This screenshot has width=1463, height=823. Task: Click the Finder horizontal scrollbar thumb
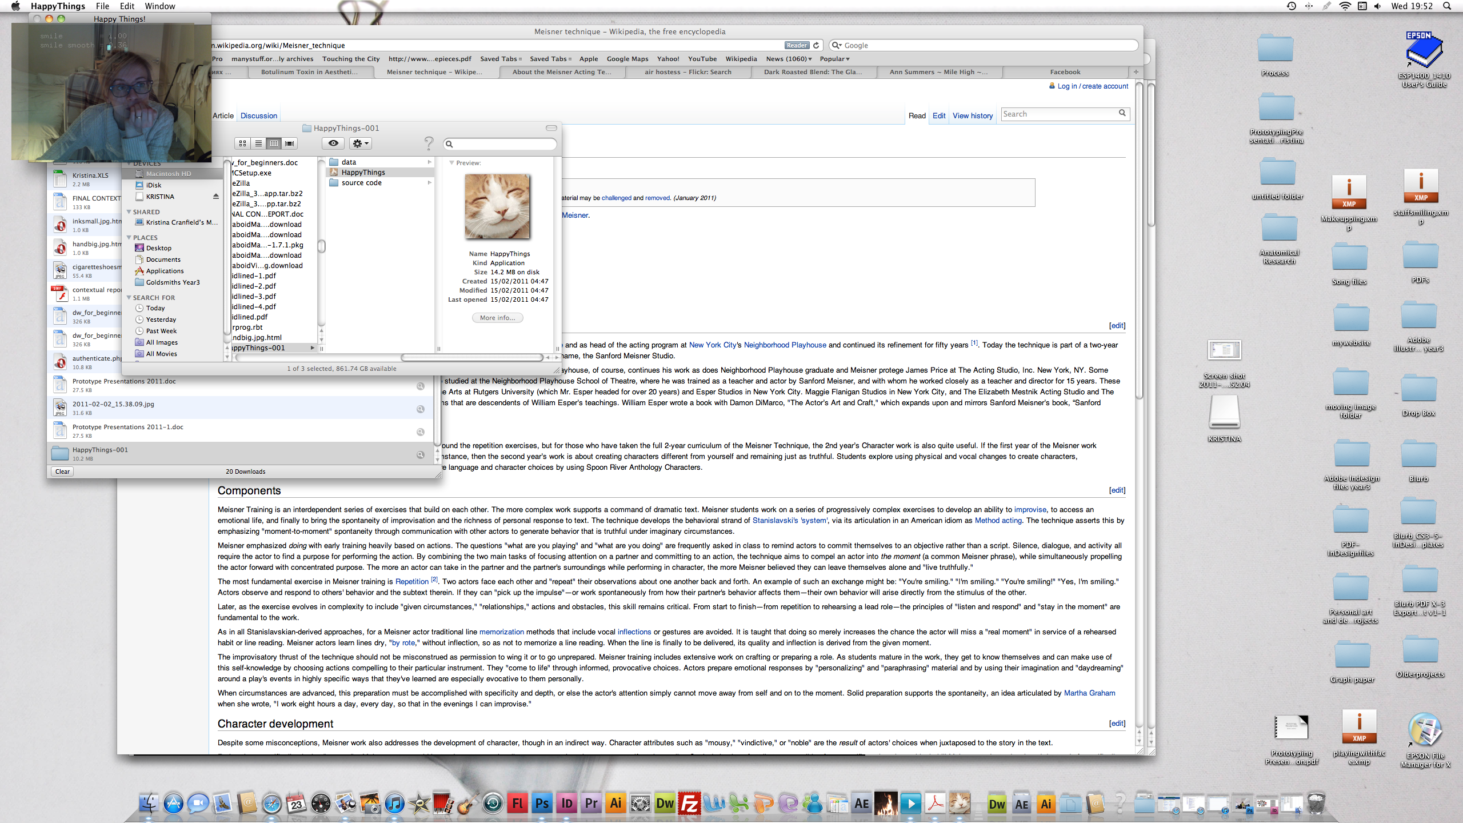coord(471,358)
